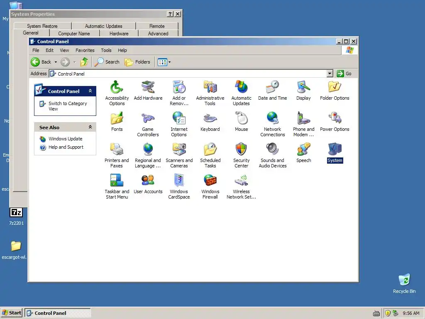Expand the Back history dropdown arrow
The image size is (425, 319).
click(x=56, y=62)
